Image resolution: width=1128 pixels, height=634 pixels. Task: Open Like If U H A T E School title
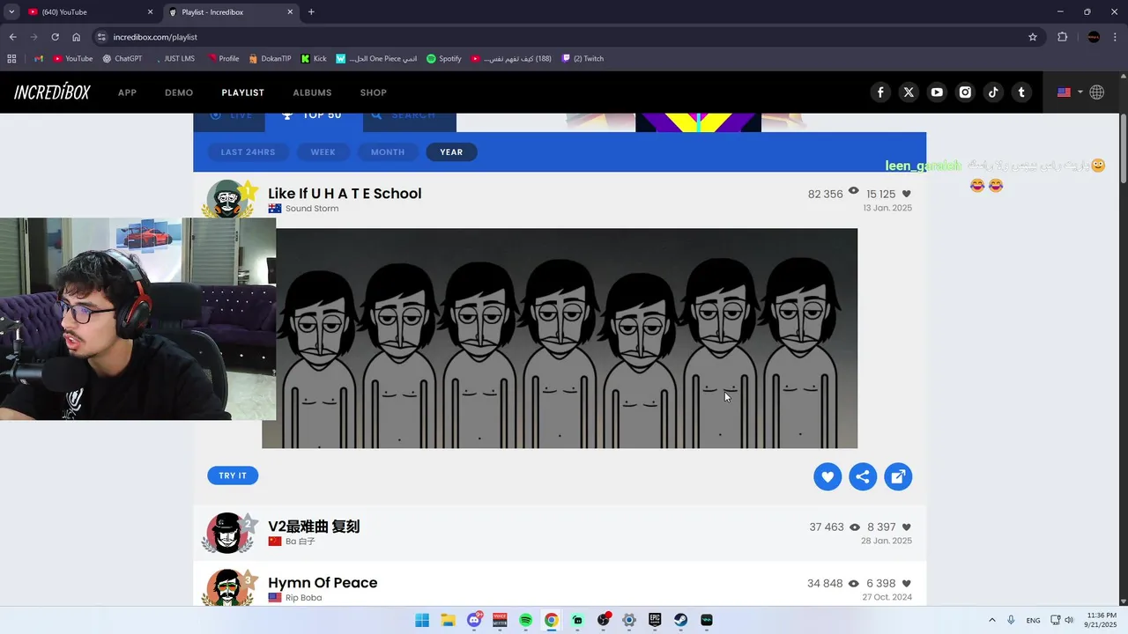click(x=345, y=194)
